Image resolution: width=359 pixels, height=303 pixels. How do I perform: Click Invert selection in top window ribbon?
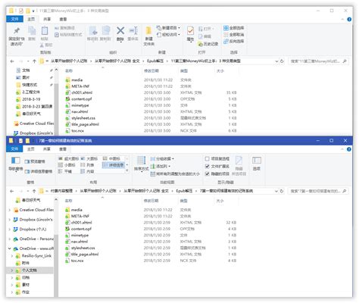point(233,41)
